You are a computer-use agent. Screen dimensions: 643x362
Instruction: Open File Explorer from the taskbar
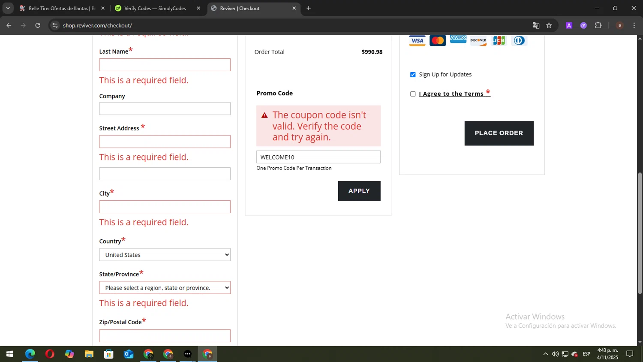coord(89,354)
